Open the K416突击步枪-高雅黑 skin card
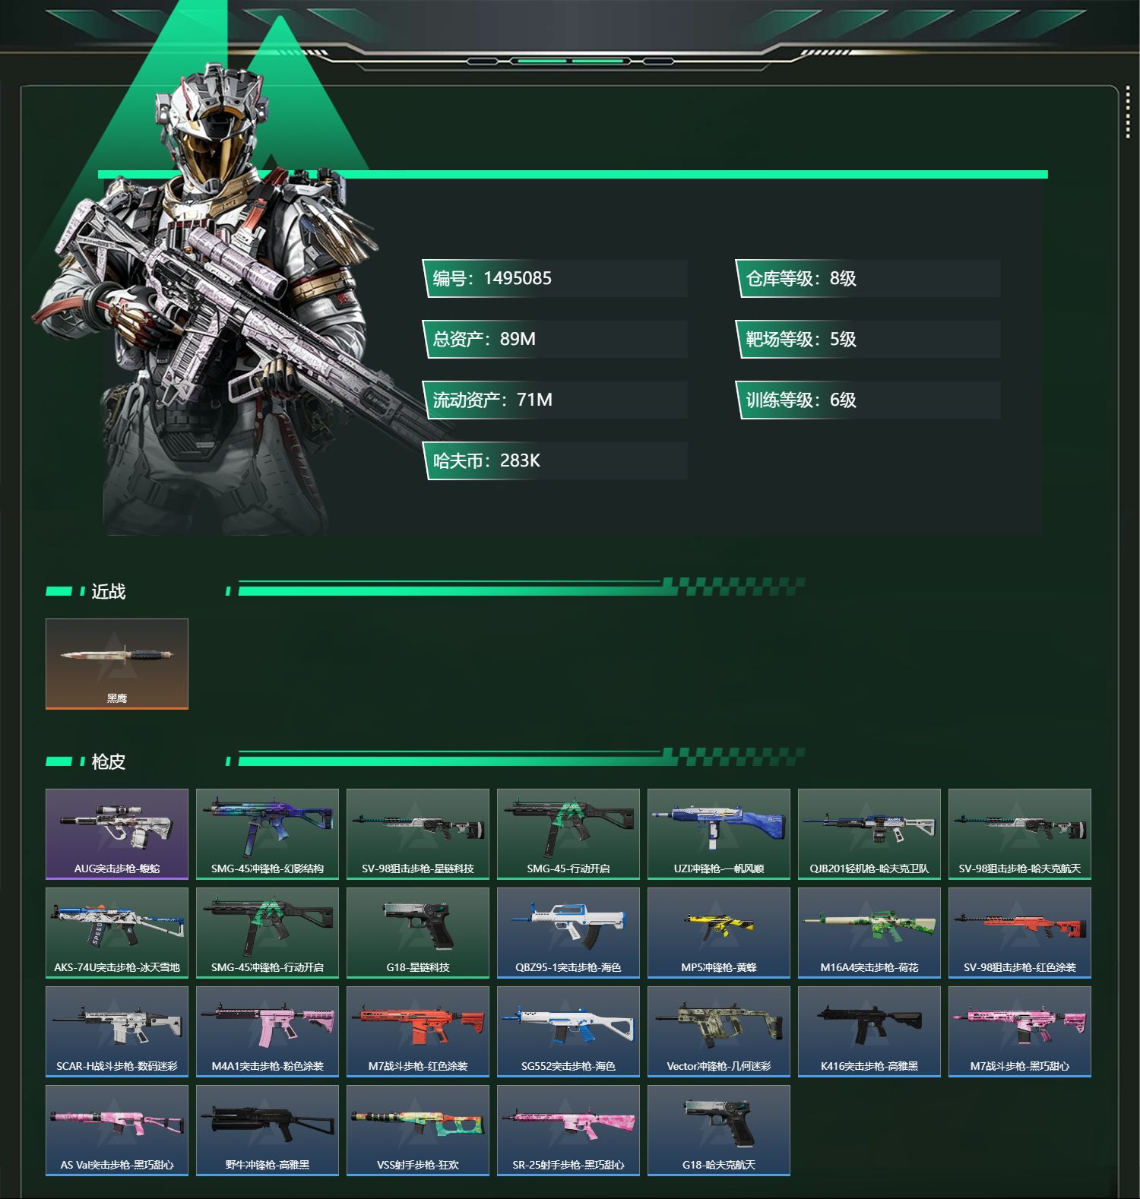Screen dimensions: 1140x1199 (x=869, y=1032)
